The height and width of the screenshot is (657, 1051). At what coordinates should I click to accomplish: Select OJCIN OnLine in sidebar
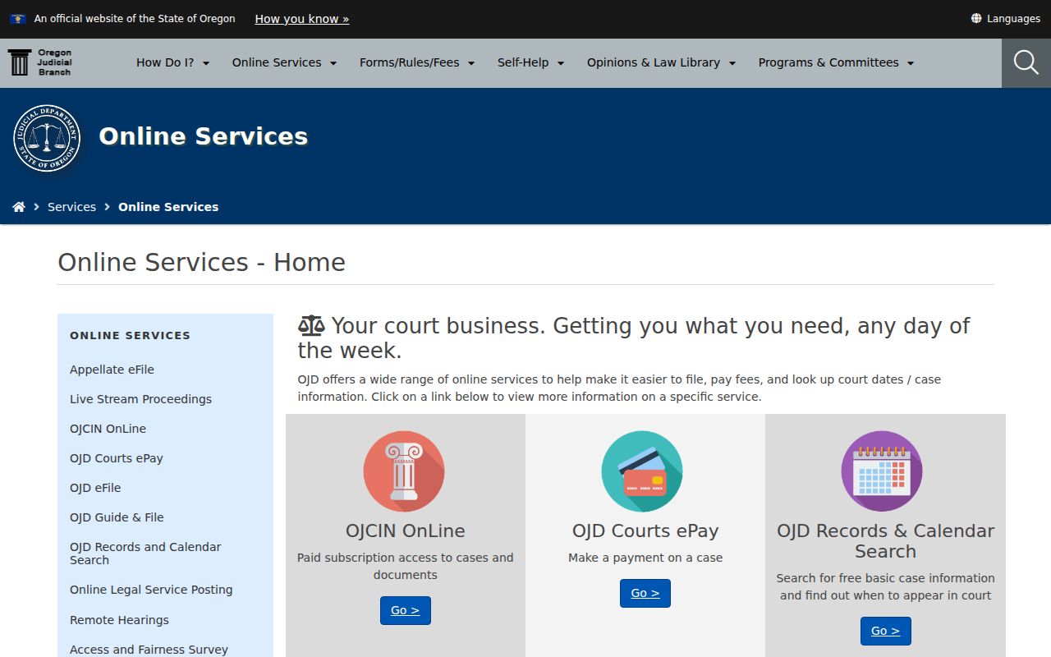click(108, 429)
